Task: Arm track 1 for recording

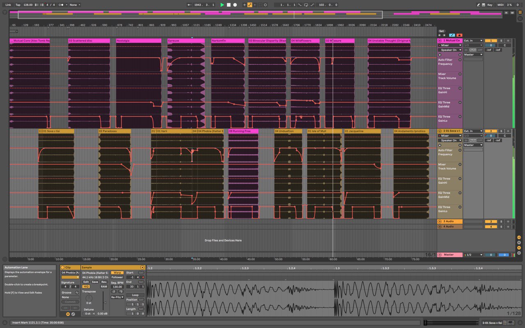Action: click(508, 41)
